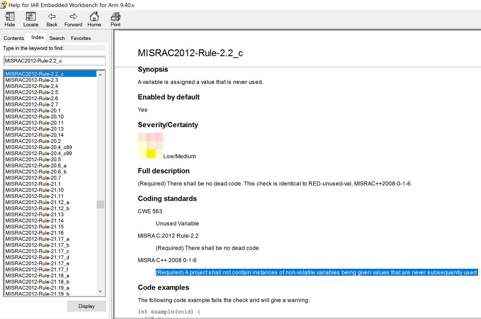Screen dimensions: 481x319
Task: Click the keyword input field
Action: pos(54,60)
